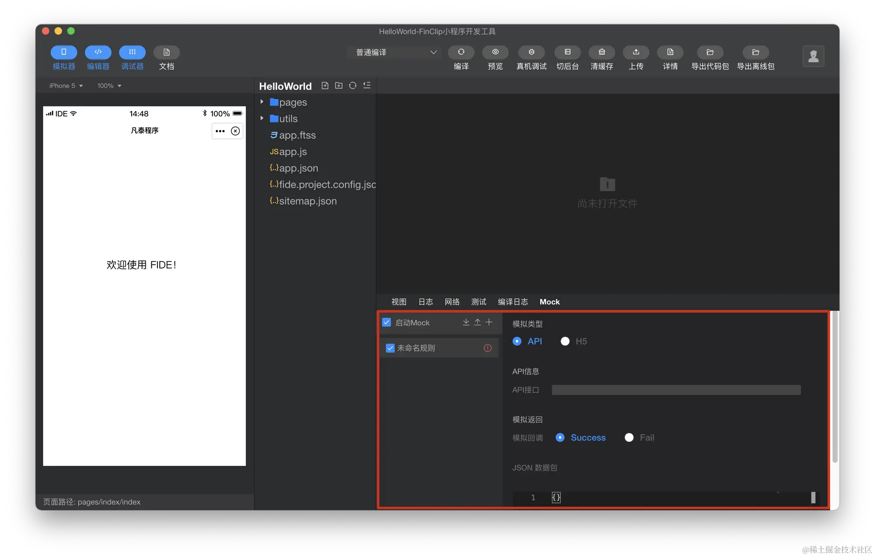The image size is (875, 557).
Task: Select the H5 simulation type radio
Action: (565, 341)
